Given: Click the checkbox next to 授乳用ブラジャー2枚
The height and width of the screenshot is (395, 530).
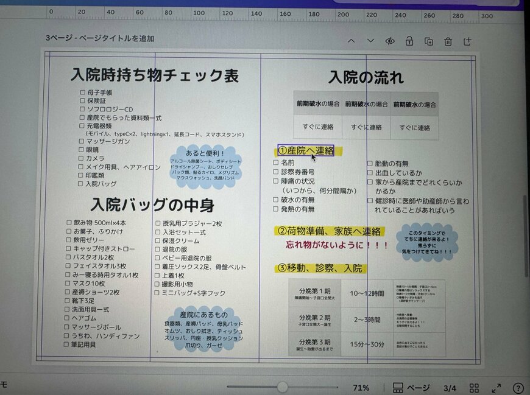Looking at the screenshot, I should click(x=158, y=223).
